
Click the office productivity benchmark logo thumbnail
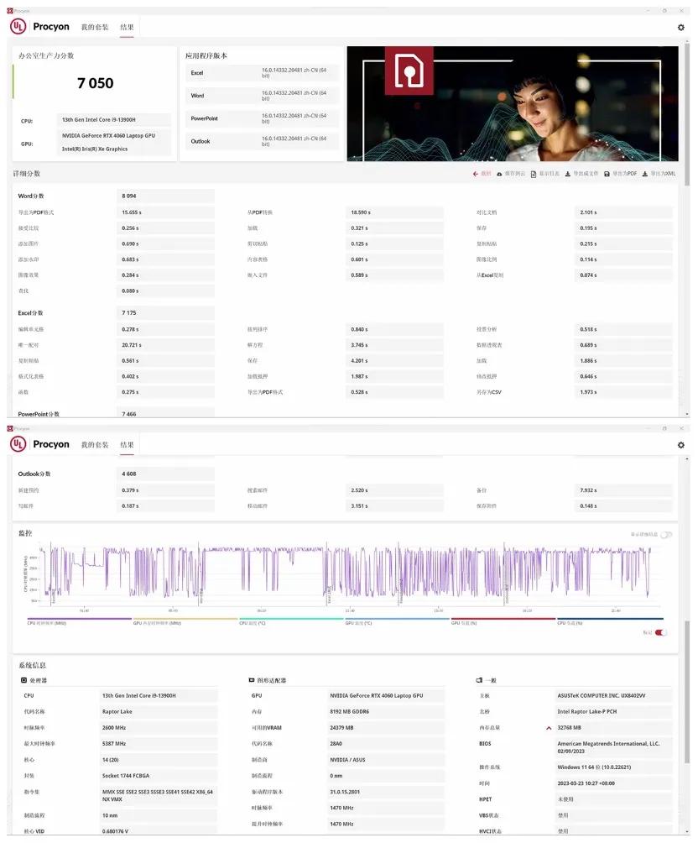(x=409, y=71)
